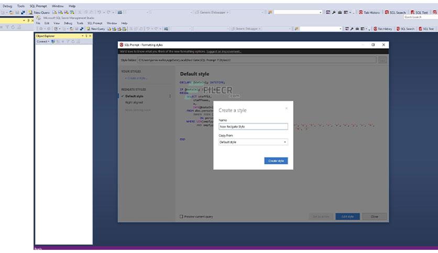This screenshot has width=438, height=253.
Task: Select Right aligned in Redgate styles list
Action: click(134, 102)
